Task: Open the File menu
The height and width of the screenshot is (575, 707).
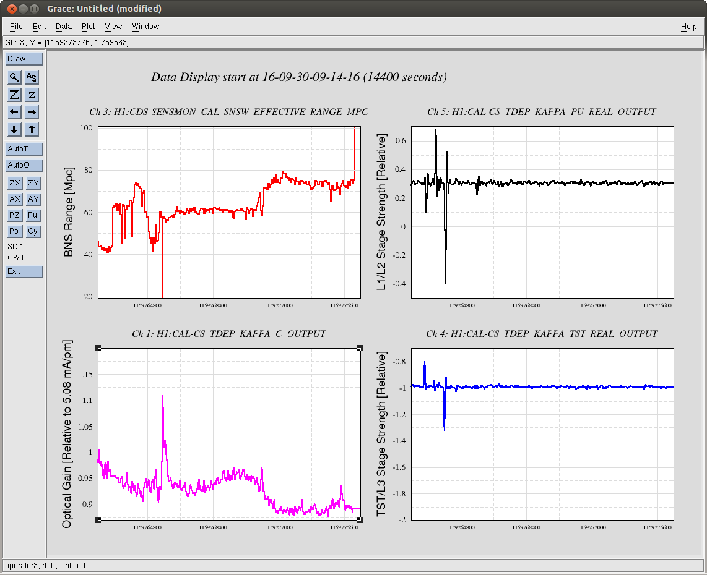Action: [16, 27]
